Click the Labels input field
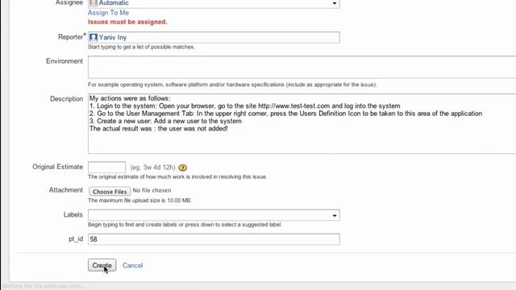 214,215
